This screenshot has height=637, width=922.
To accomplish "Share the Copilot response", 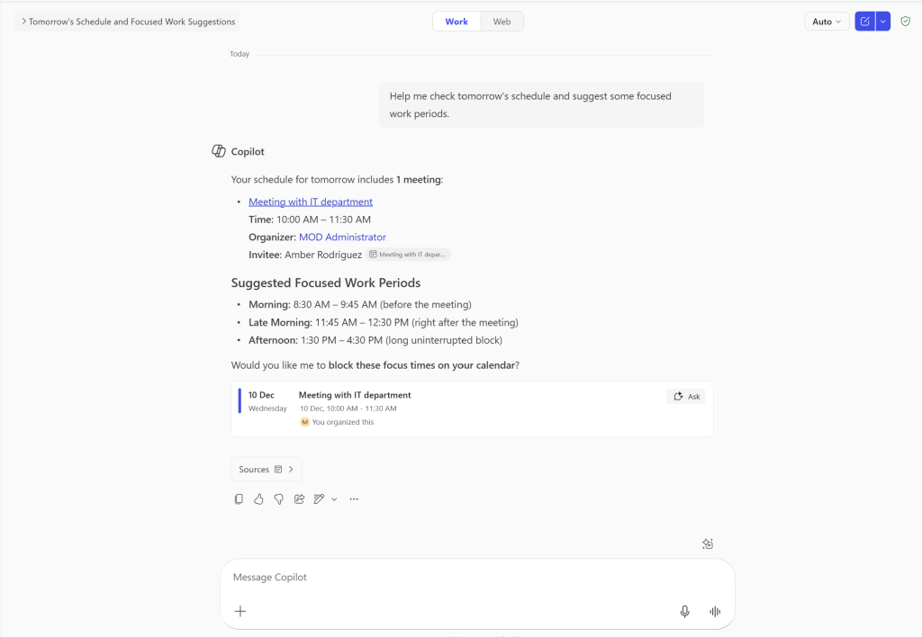I will click(x=299, y=499).
